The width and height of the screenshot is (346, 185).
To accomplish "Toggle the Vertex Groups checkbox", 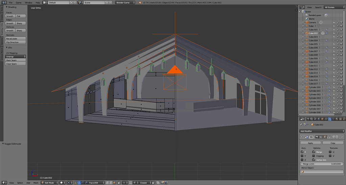I will (x=314, y=160).
